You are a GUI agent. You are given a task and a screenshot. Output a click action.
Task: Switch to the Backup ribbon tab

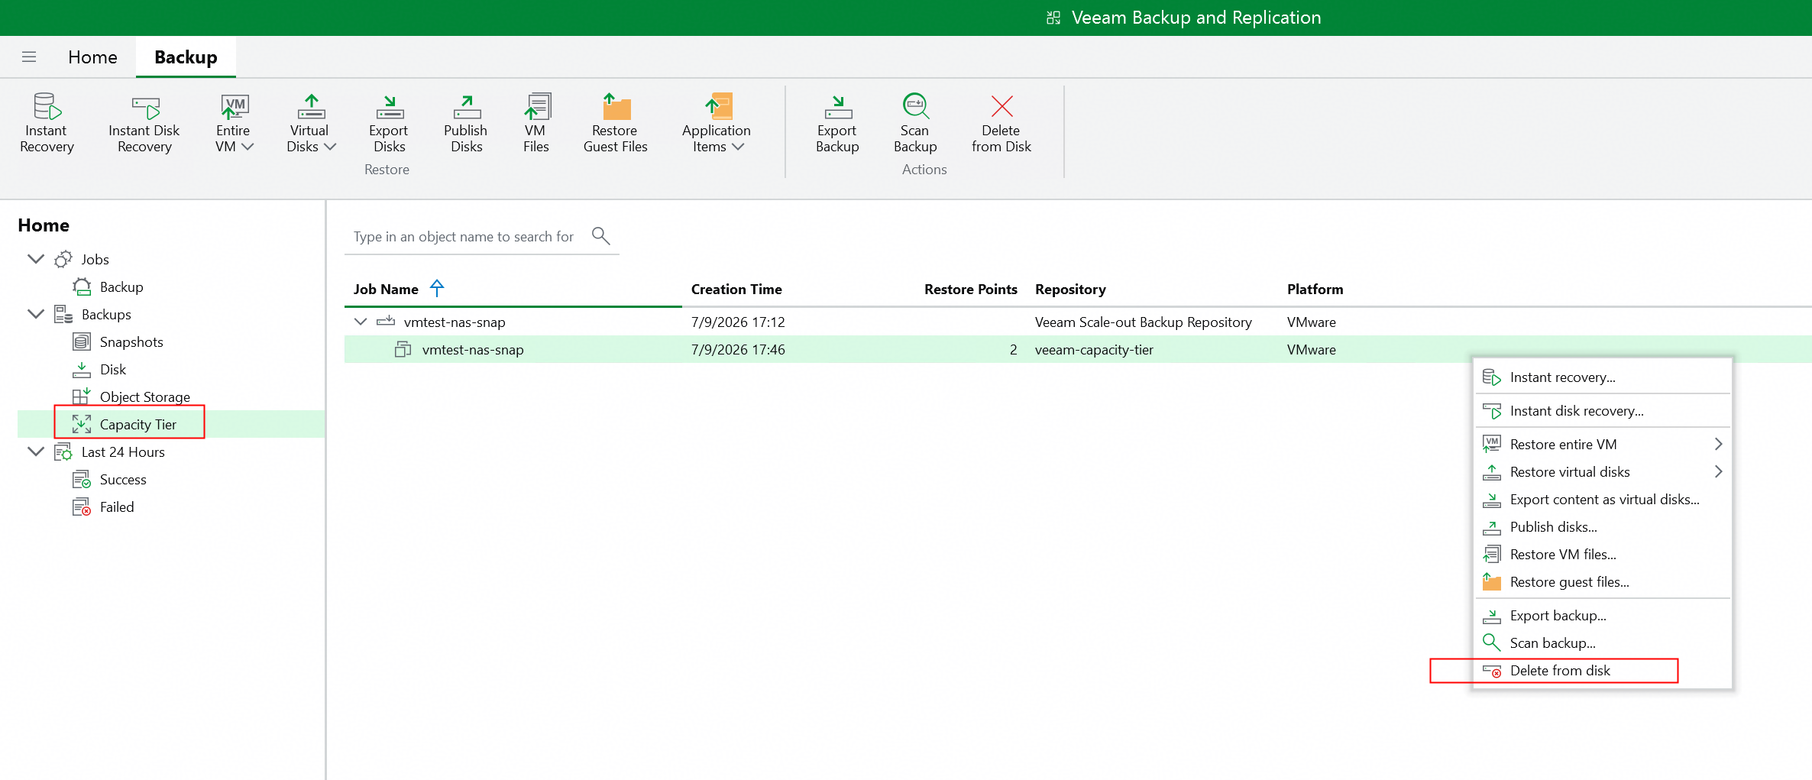[x=186, y=57]
